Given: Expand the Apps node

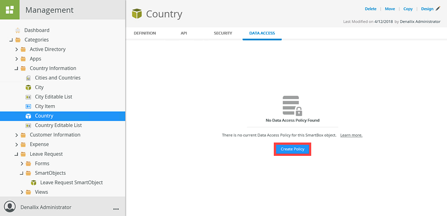Looking at the screenshot, I should click(x=17, y=59).
